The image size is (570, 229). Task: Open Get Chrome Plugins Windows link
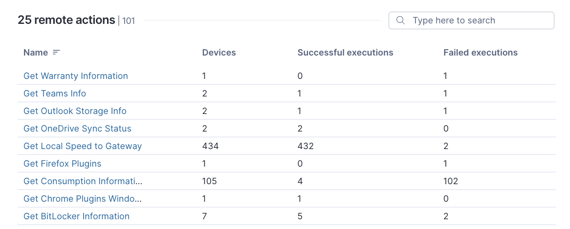(x=83, y=199)
